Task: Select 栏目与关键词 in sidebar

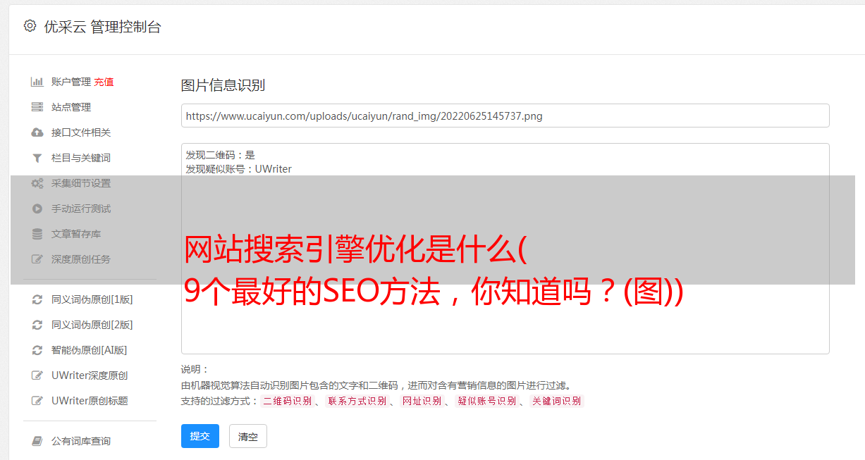Action: point(81,158)
